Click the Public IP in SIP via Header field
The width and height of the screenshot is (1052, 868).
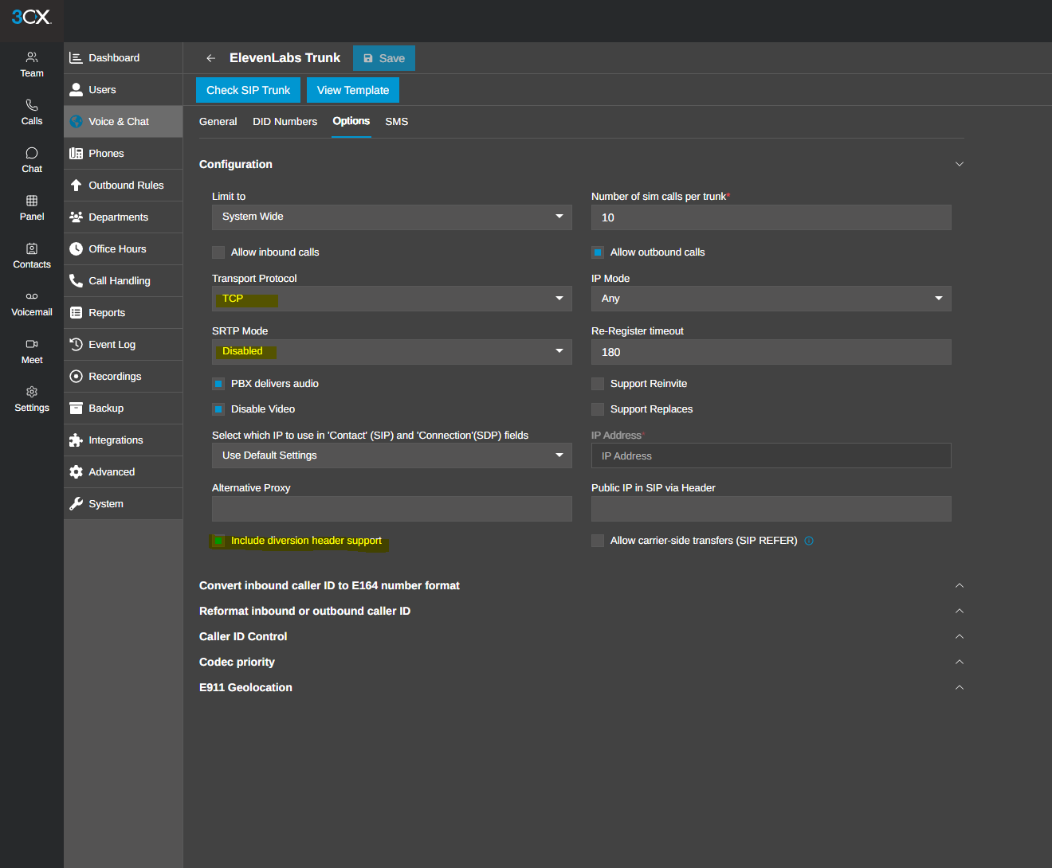pos(771,509)
